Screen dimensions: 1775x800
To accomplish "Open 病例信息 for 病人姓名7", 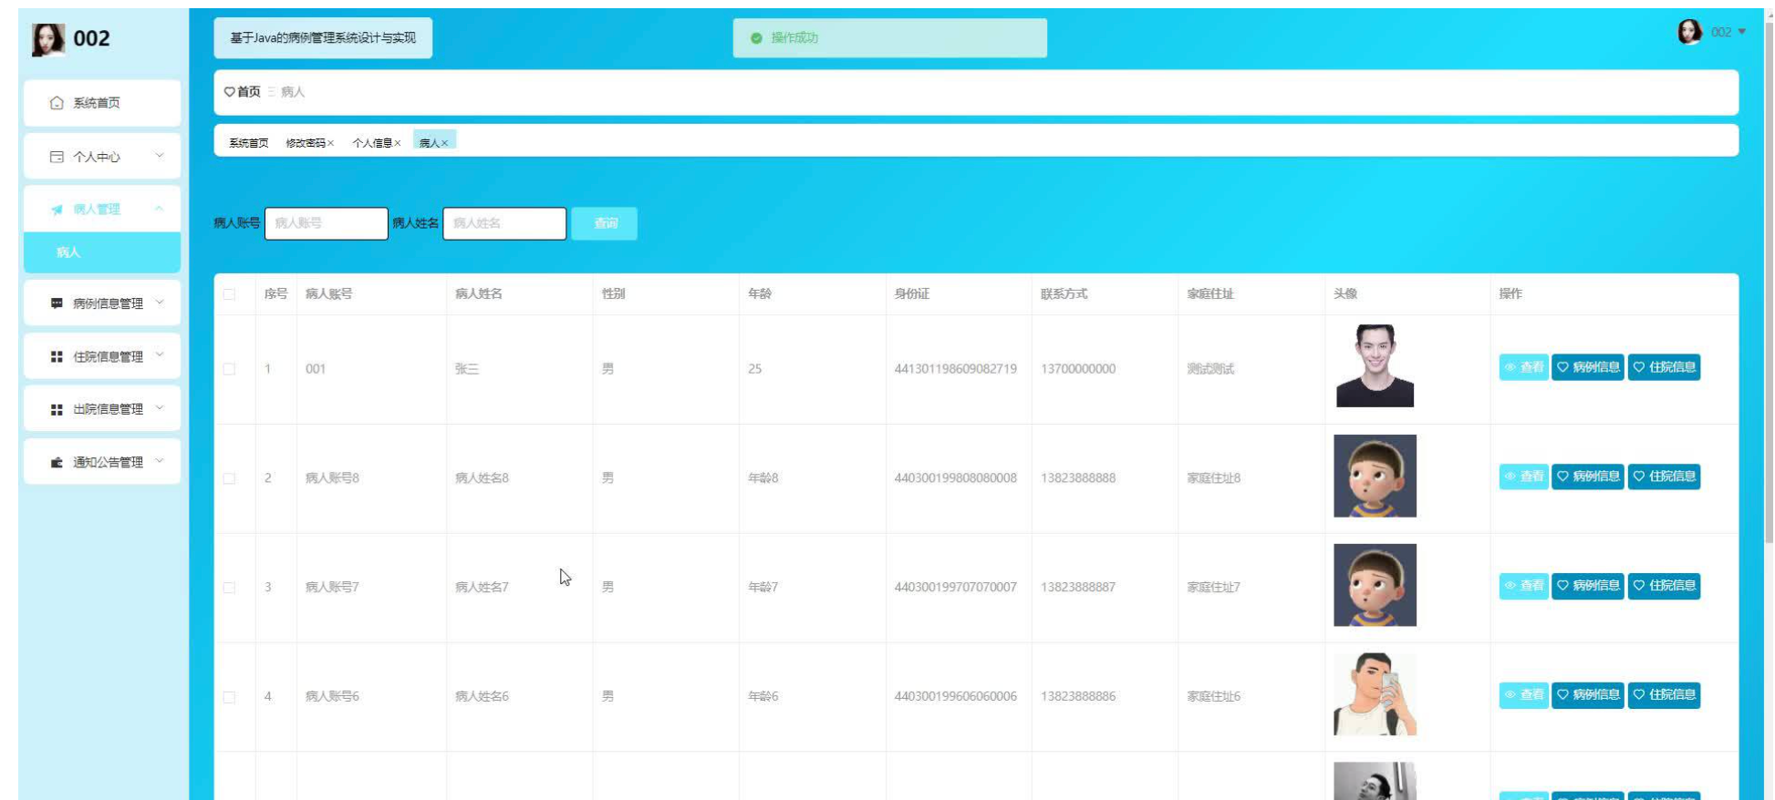I will coord(1588,586).
